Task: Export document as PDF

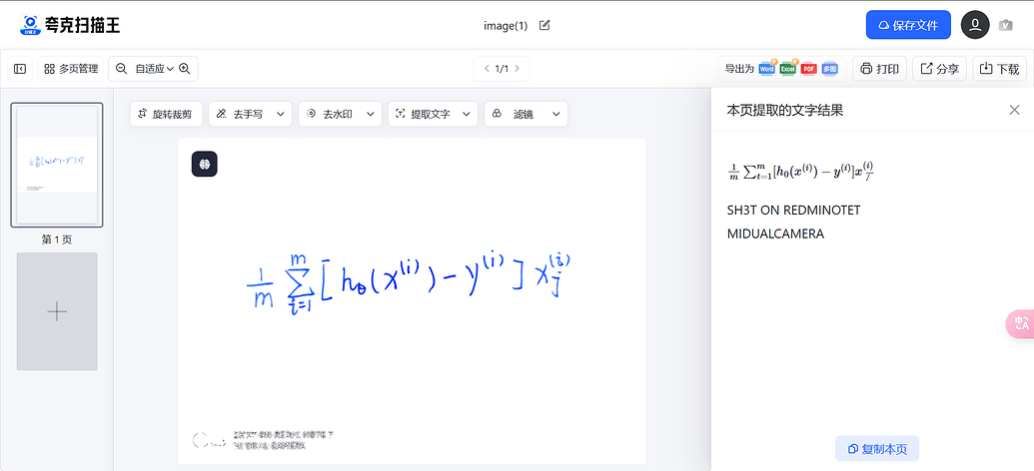Action: (809, 69)
